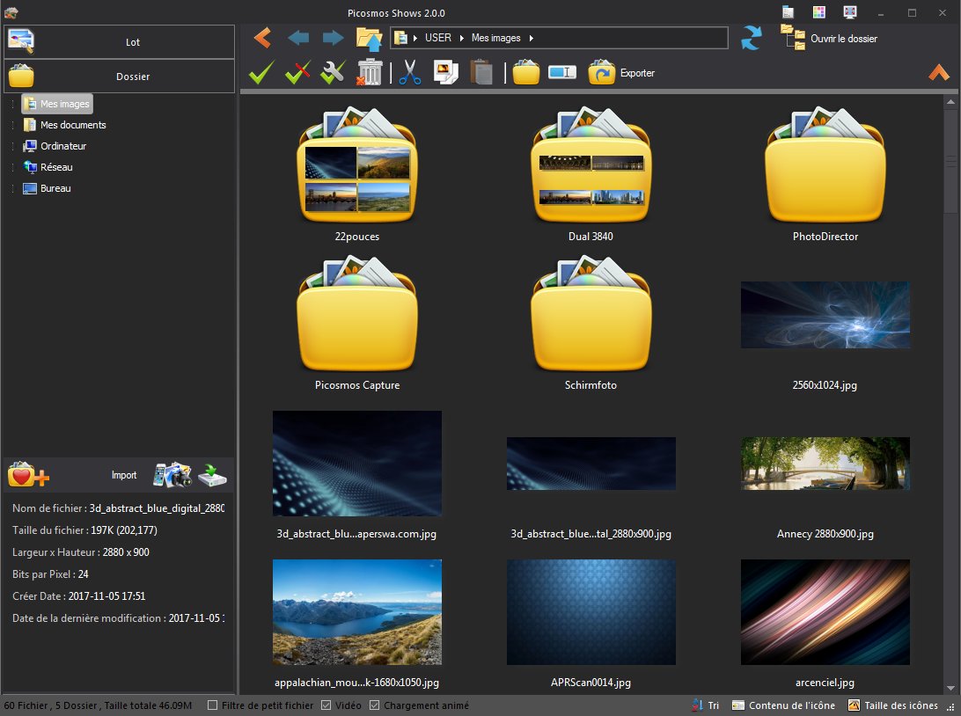Import from drive with green arrow icon
This screenshot has height=716, width=961.
(212, 475)
